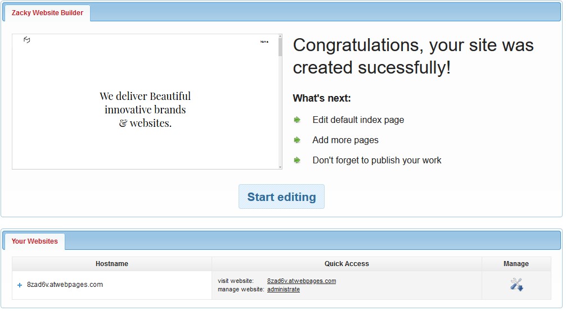
Task: Click the logo icon in site preview
Action: (x=26, y=40)
